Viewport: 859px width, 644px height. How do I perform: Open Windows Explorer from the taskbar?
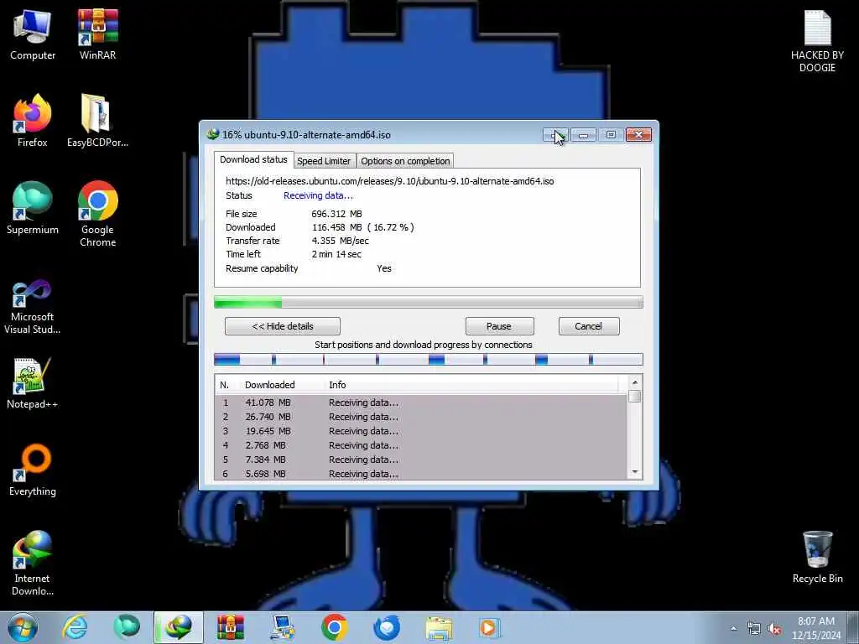pyautogui.click(x=438, y=627)
